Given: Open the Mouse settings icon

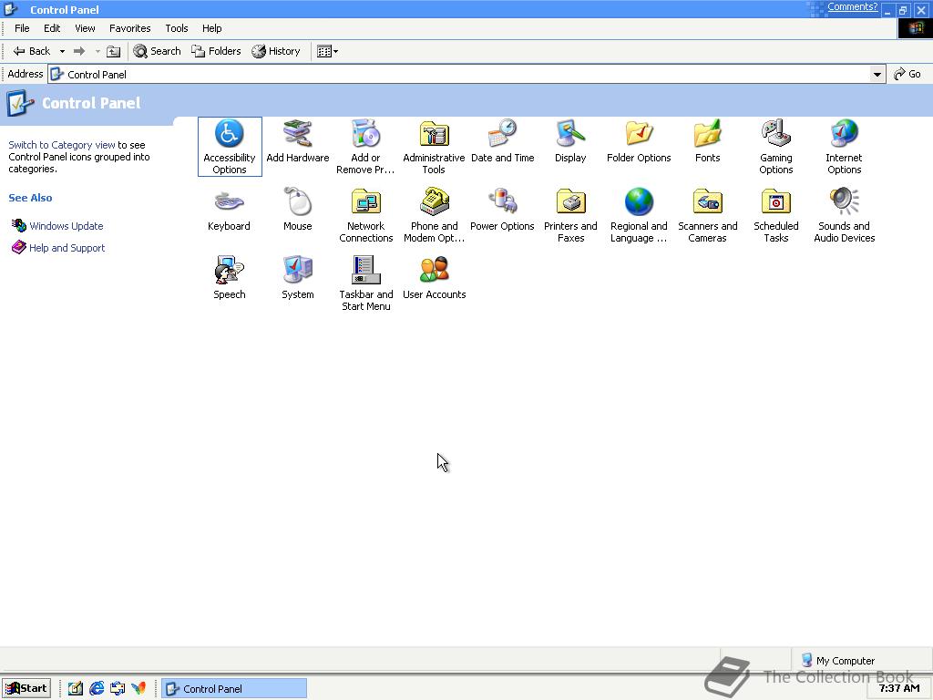Looking at the screenshot, I should [x=298, y=210].
